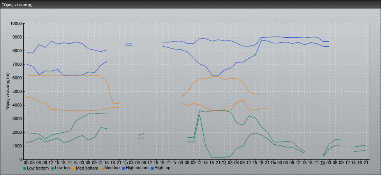381x175 pixels.
Task: Click the green swatch beside "Low bottom"
Action: point(25,168)
